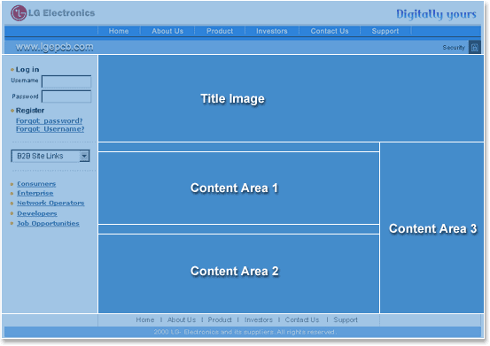
Task: Click the LG Electronics logo icon
Action: pyautogui.click(x=19, y=13)
